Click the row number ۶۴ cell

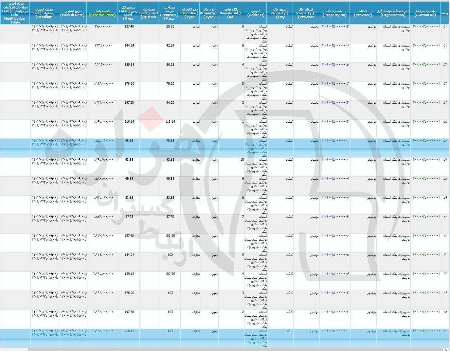click(445, 293)
